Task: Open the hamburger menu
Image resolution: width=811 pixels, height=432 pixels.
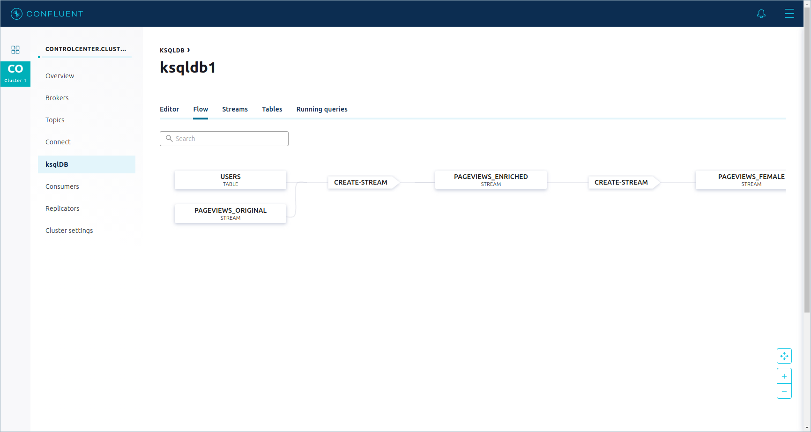Action: tap(789, 14)
